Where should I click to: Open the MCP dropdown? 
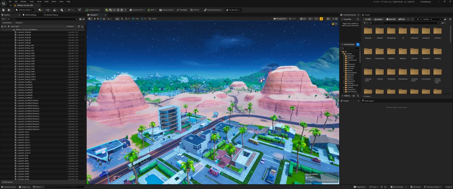click(x=152, y=10)
